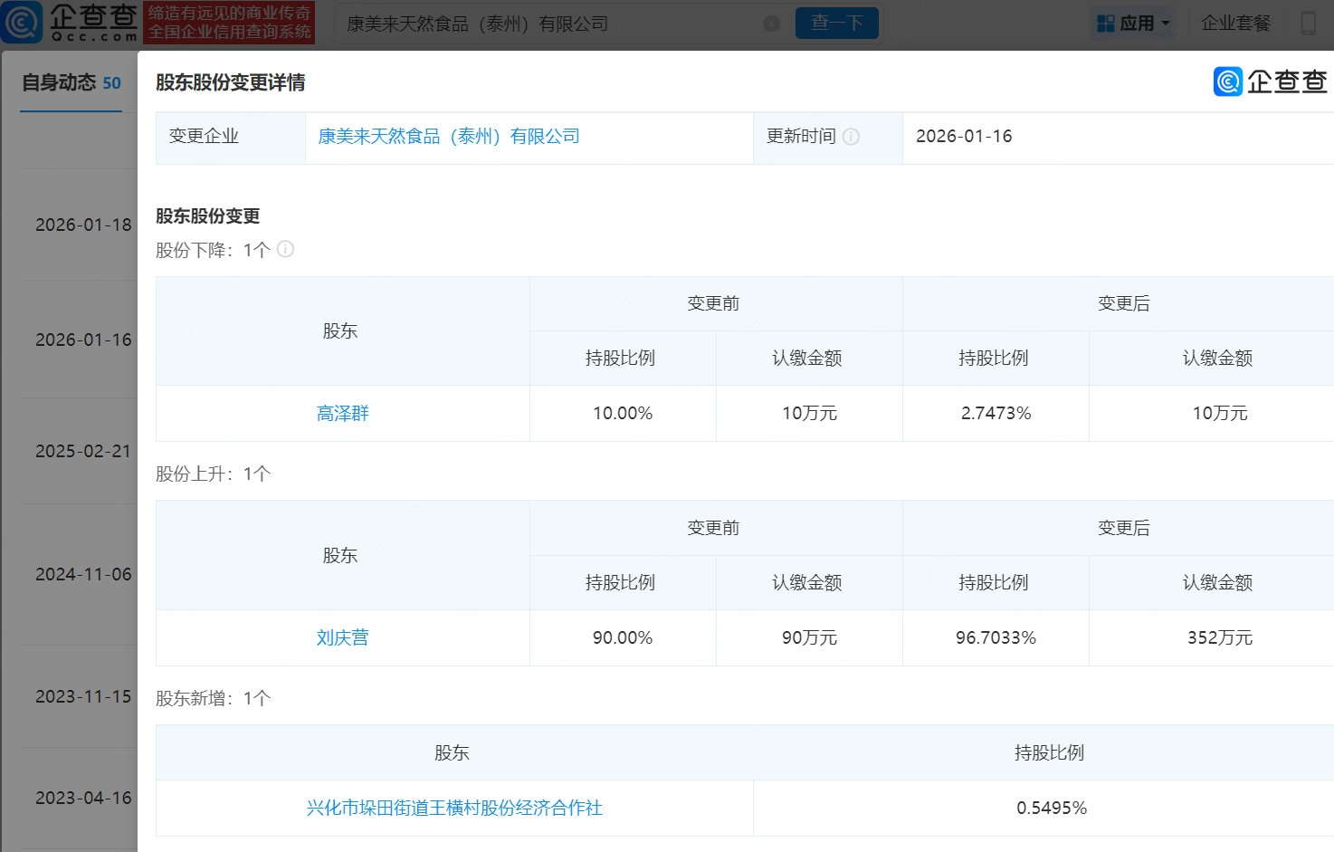1334x852 pixels.
Task: Switch to the 自身动态 tab
Action: 71,83
